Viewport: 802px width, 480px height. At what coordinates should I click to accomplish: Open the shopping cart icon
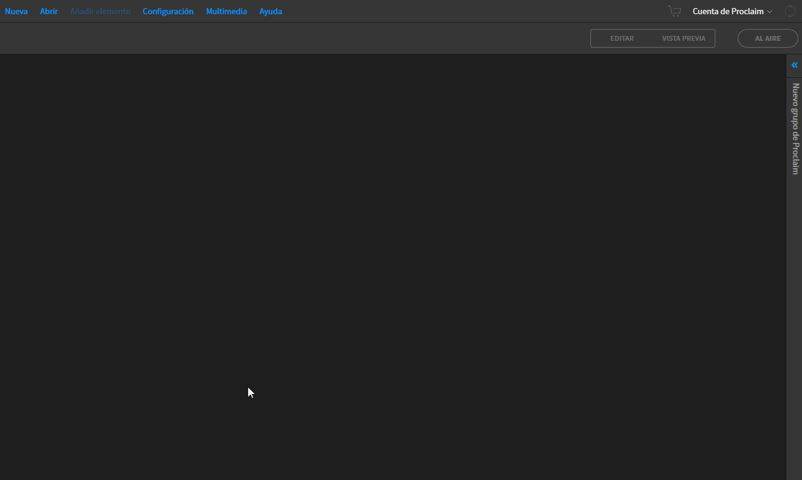pyautogui.click(x=675, y=11)
